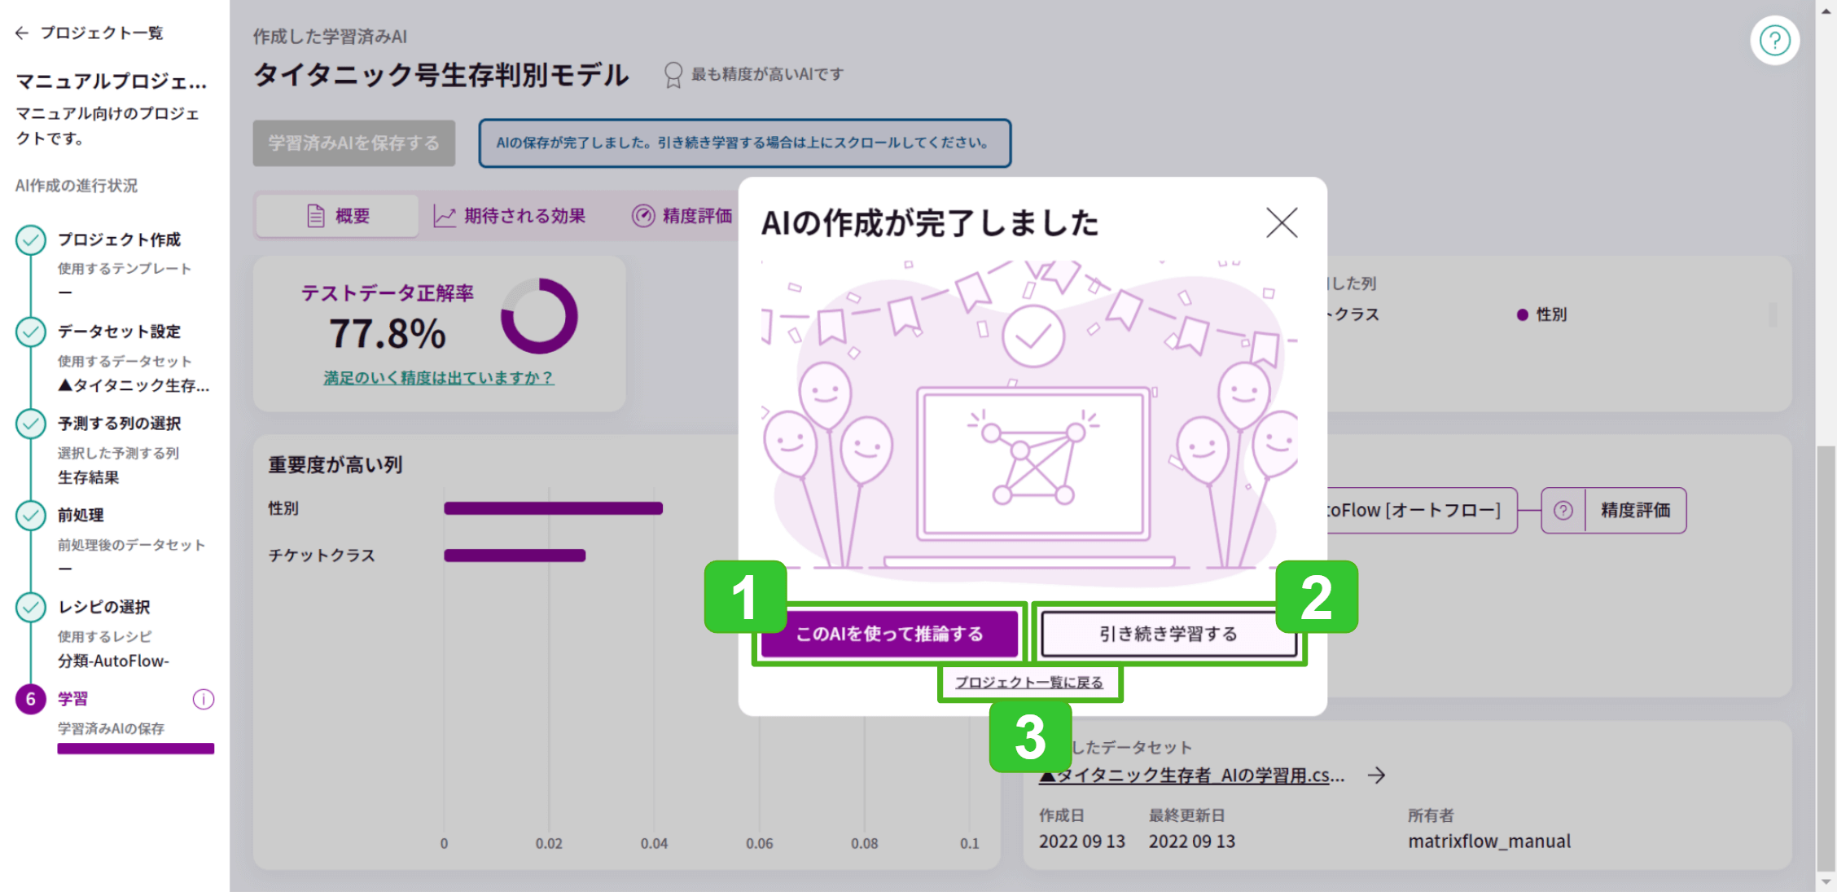Image resolution: width=1837 pixels, height=892 pixels.
Task: Click the 性別 purple legend dot
Action: (1522, 315)
